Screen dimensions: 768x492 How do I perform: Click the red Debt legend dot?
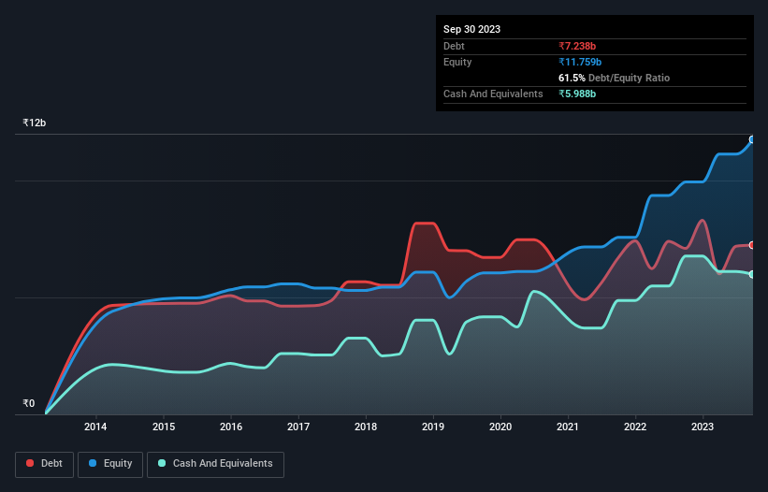30,463
